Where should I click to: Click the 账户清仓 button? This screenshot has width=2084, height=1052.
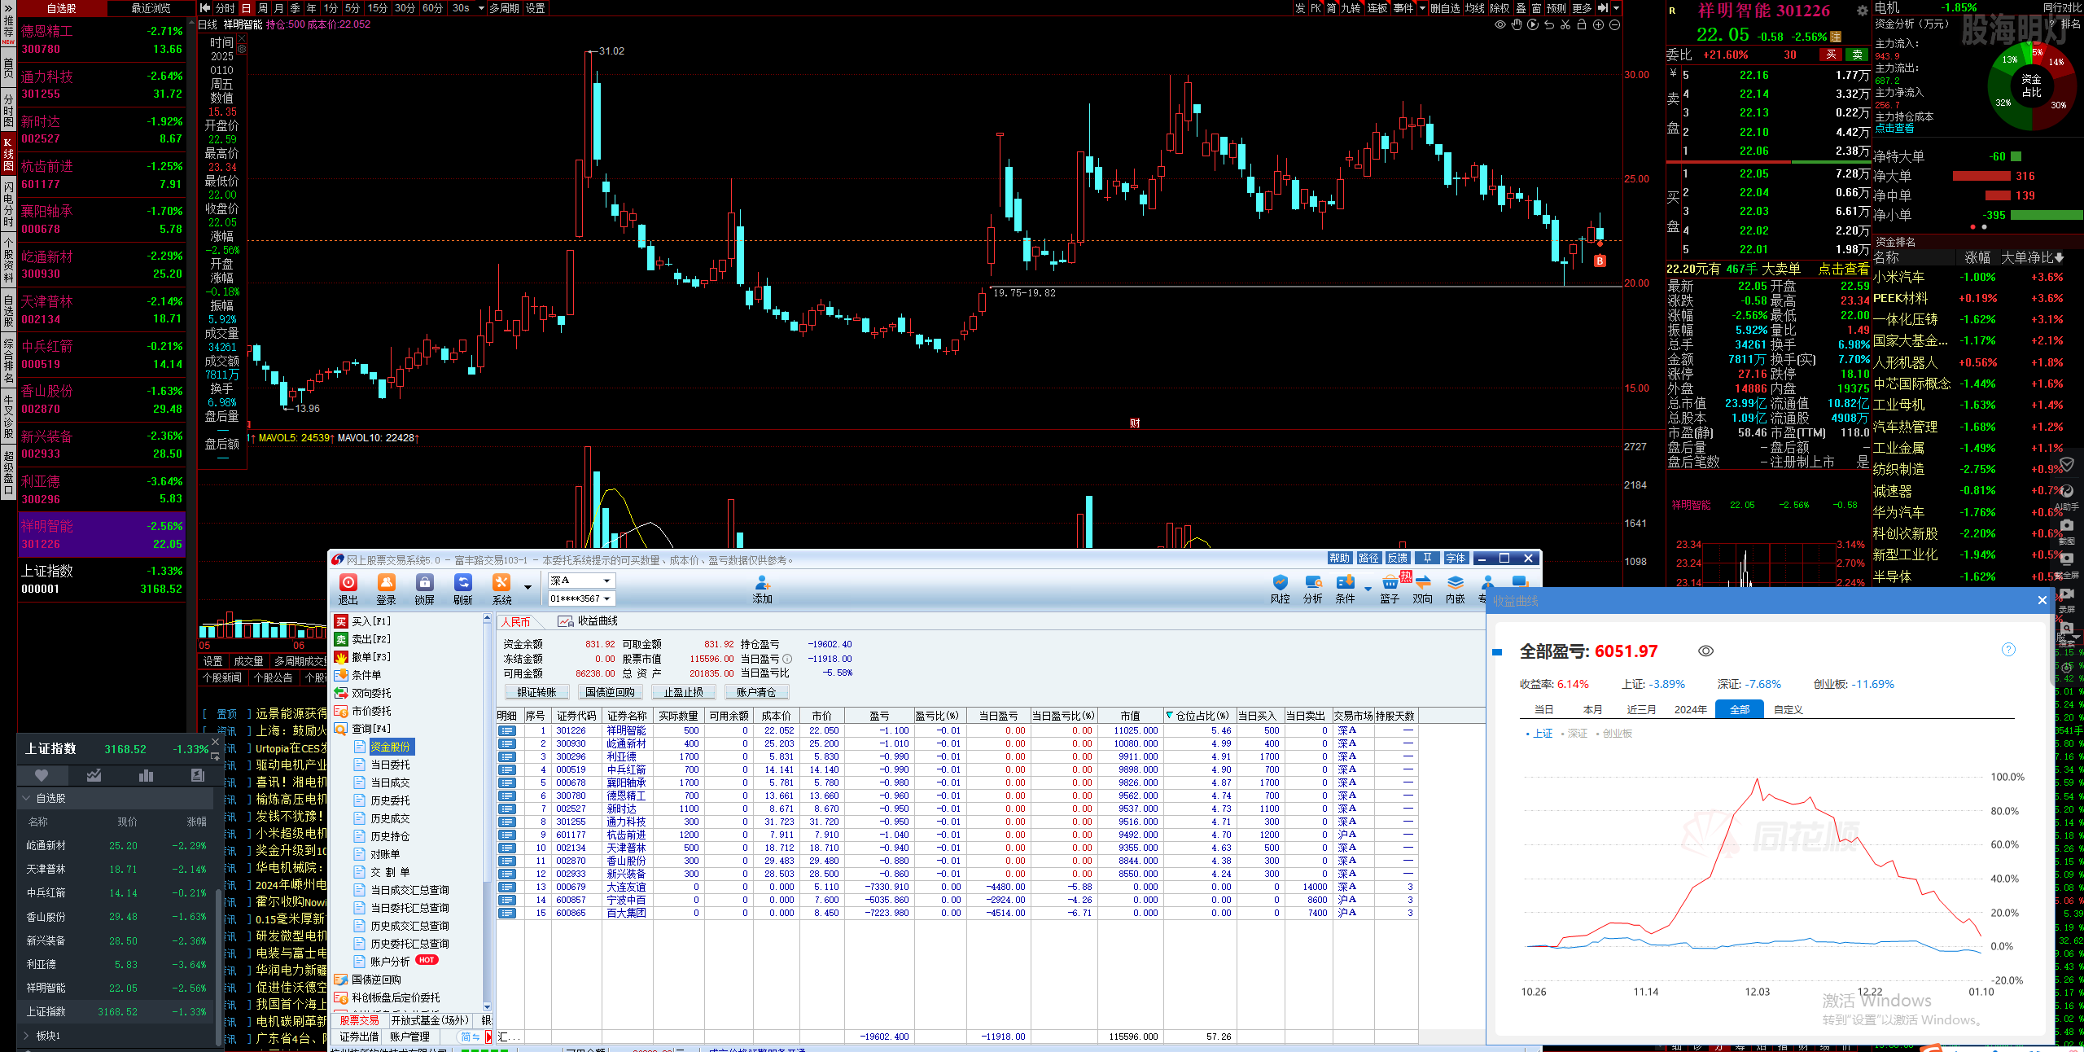(756, 692)
